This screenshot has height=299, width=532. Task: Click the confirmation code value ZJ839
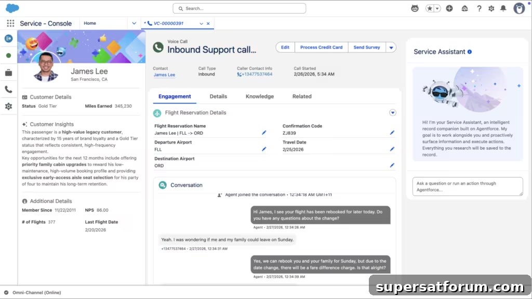coord(289,133)
